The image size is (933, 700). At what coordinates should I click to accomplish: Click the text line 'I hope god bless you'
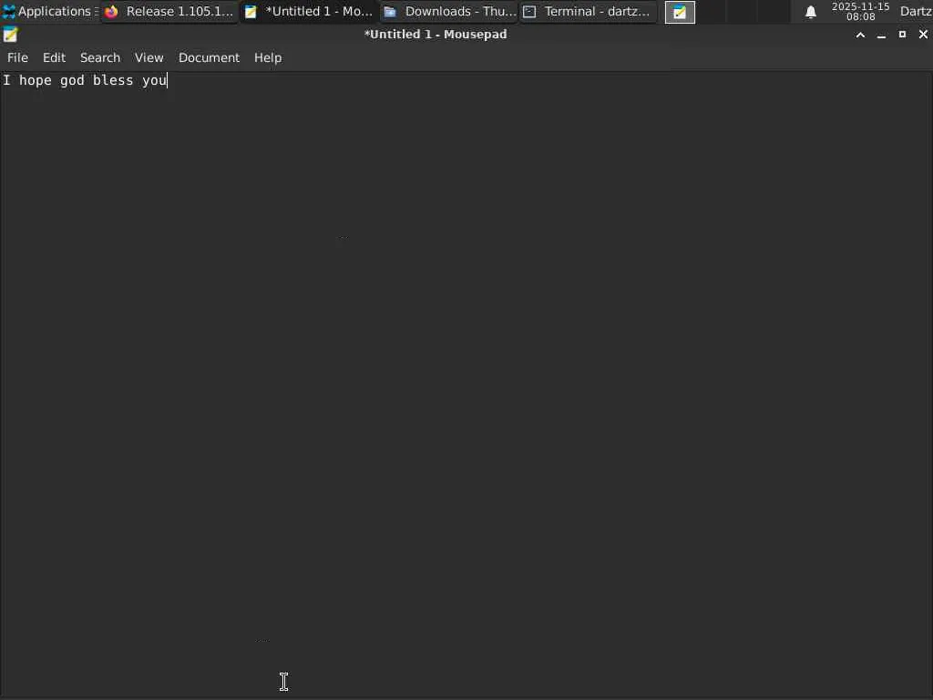[85, 80]
